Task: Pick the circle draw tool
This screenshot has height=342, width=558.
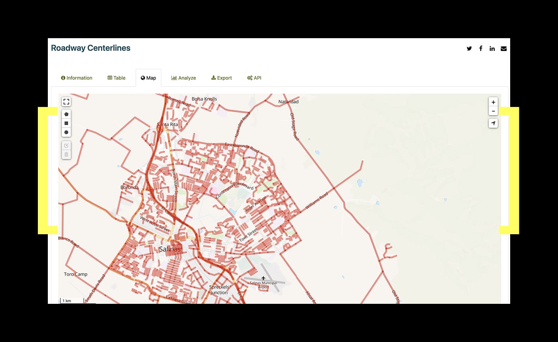Action: pyautogui.click(x=66, y=132)
